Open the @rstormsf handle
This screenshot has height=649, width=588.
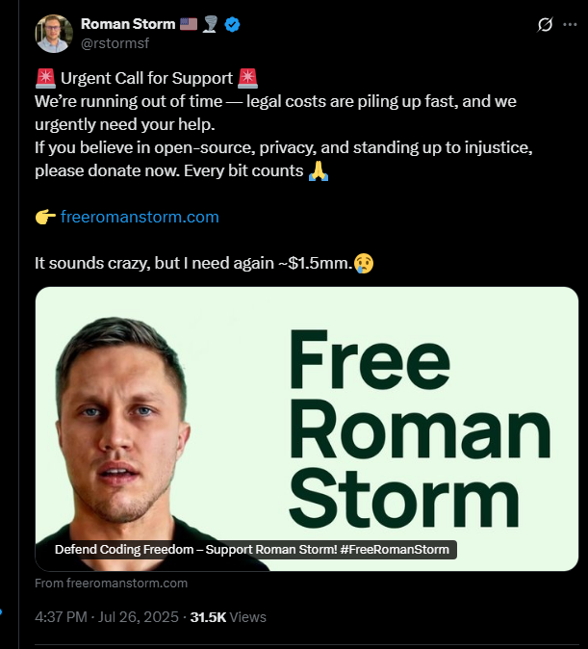tap(115, 43)
